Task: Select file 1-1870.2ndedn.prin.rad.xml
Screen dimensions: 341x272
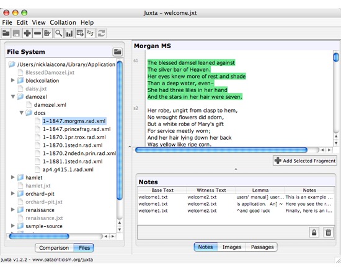Action: pos(79,153)
